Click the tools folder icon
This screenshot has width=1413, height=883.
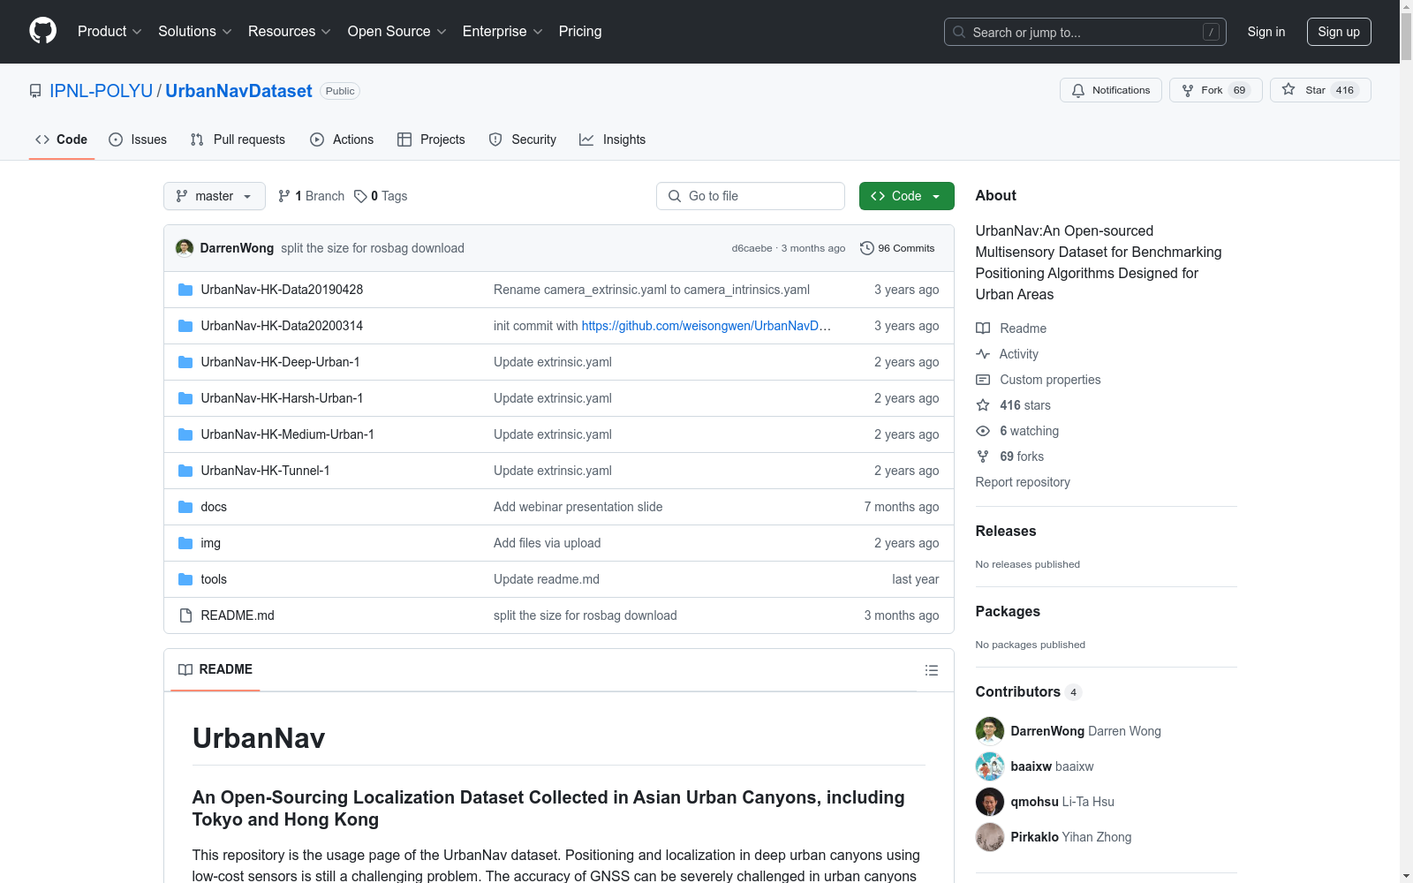pyautogui.click(x=185, y=579)
